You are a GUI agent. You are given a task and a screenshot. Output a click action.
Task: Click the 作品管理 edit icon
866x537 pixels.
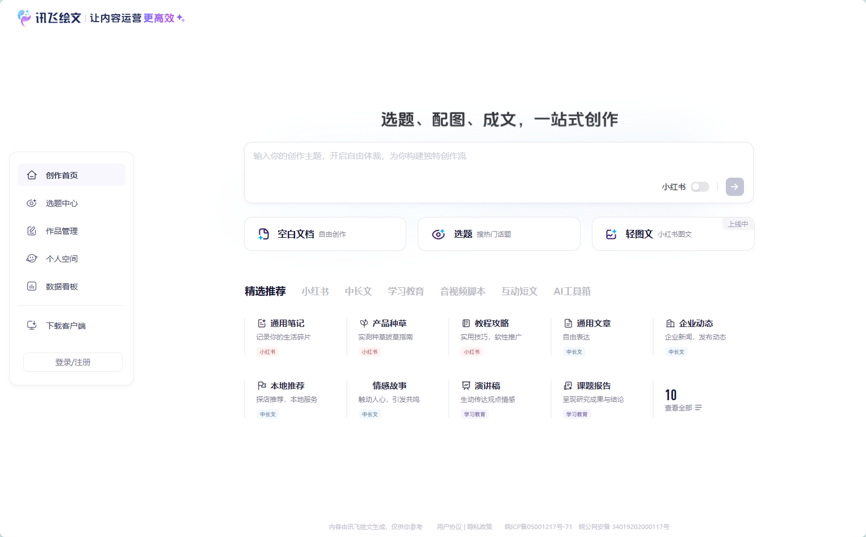[x=32, y=230]
